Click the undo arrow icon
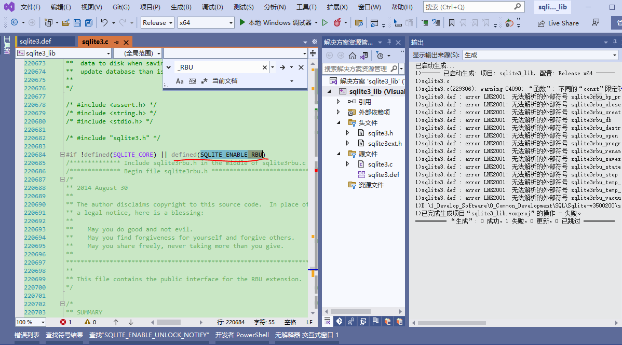Viewport: 622px width, 345px height. tap(104, 23)
